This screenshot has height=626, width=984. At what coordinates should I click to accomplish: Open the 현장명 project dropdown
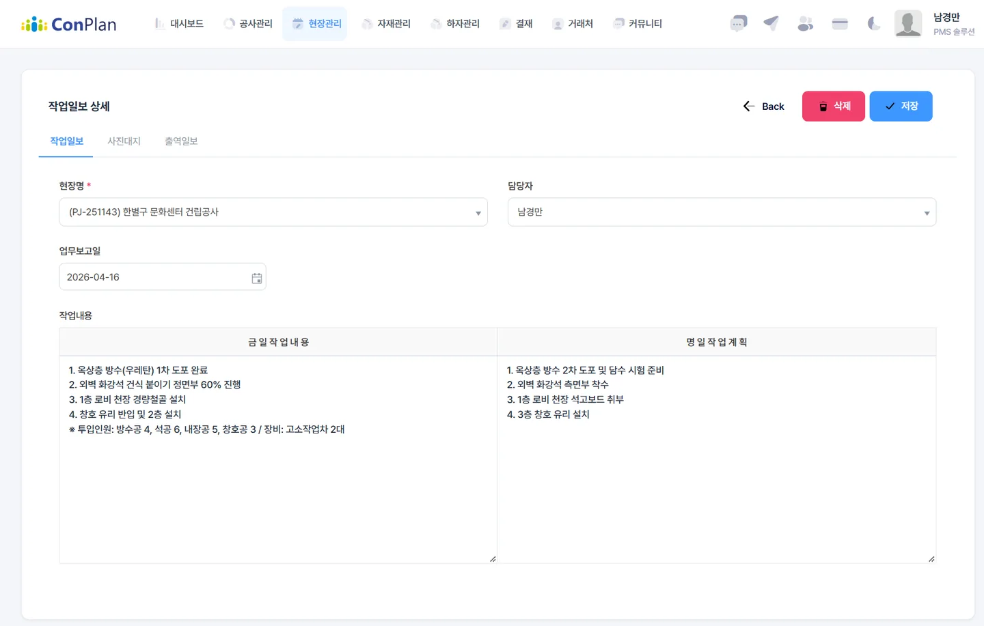pyautogui.click(x=273, y=212)
